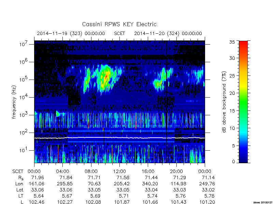Click the L value 102.46

pyautogui.click(x=37, y=202)
